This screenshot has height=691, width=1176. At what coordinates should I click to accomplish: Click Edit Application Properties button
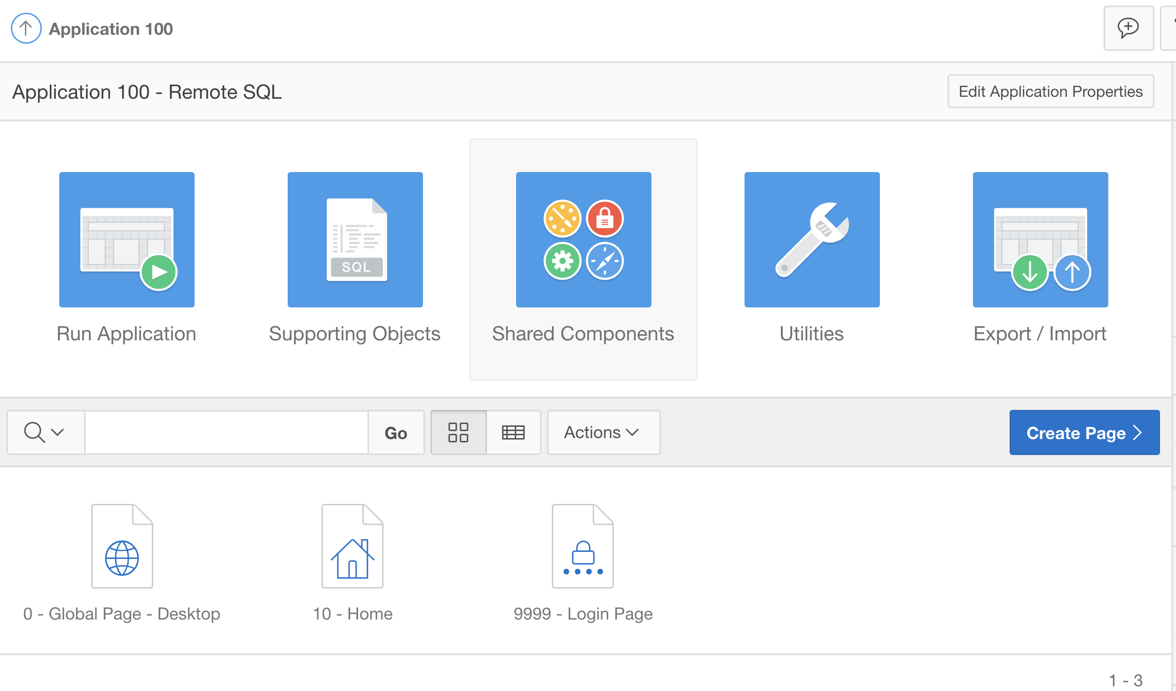[x=1051, y=92]
